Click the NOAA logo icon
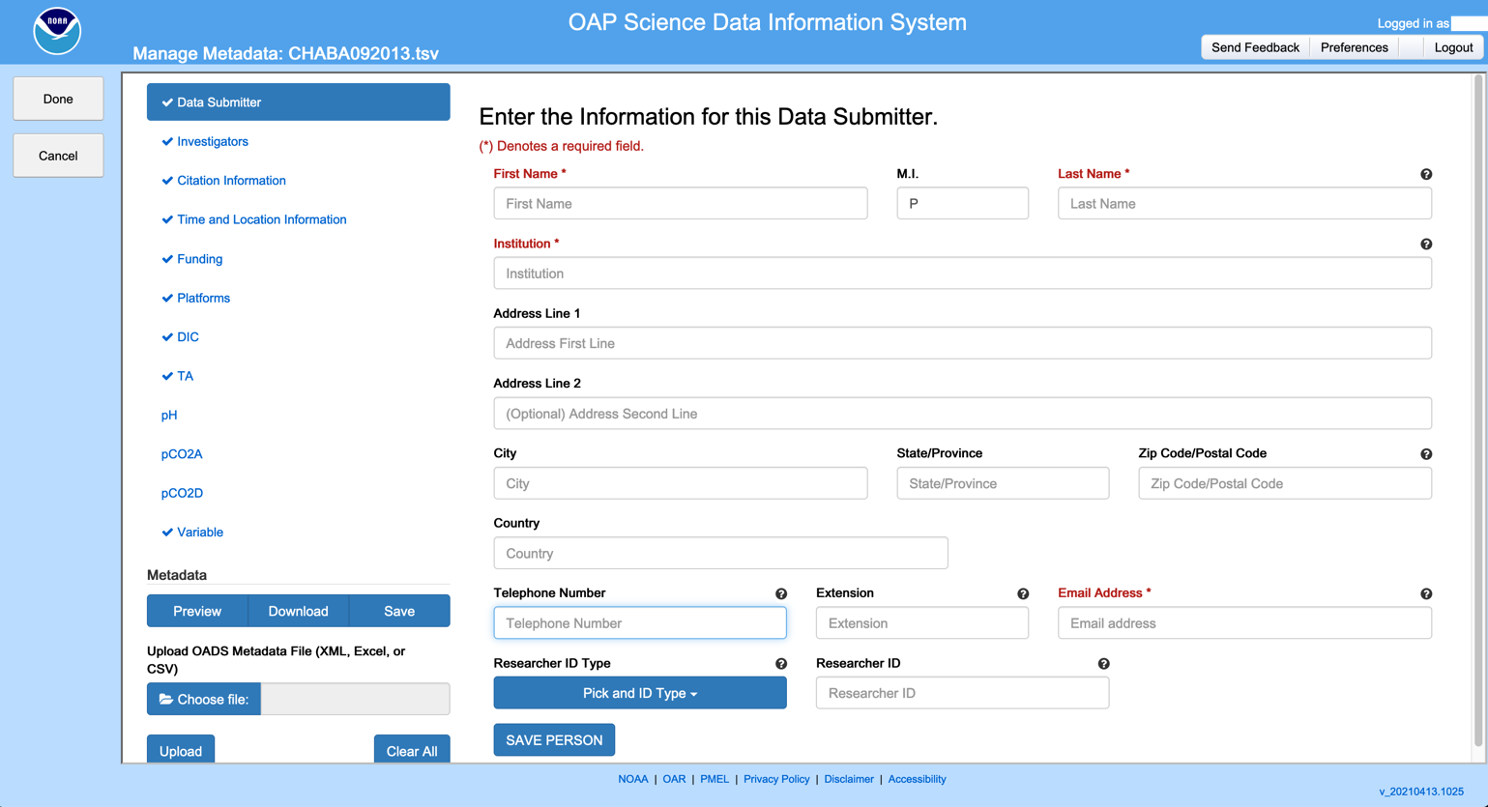The height and width of the screenshot is (807, 1488). (x=57, y=31)
